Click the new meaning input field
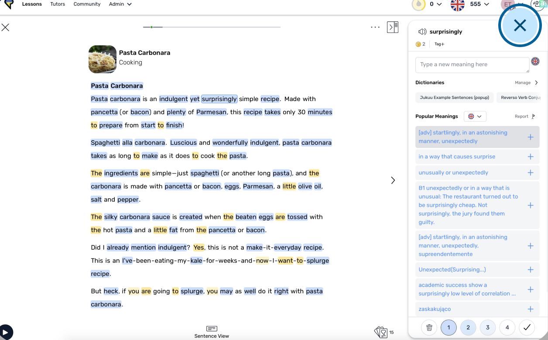This screenshot has height=340, width=548. tap(472, 65)
